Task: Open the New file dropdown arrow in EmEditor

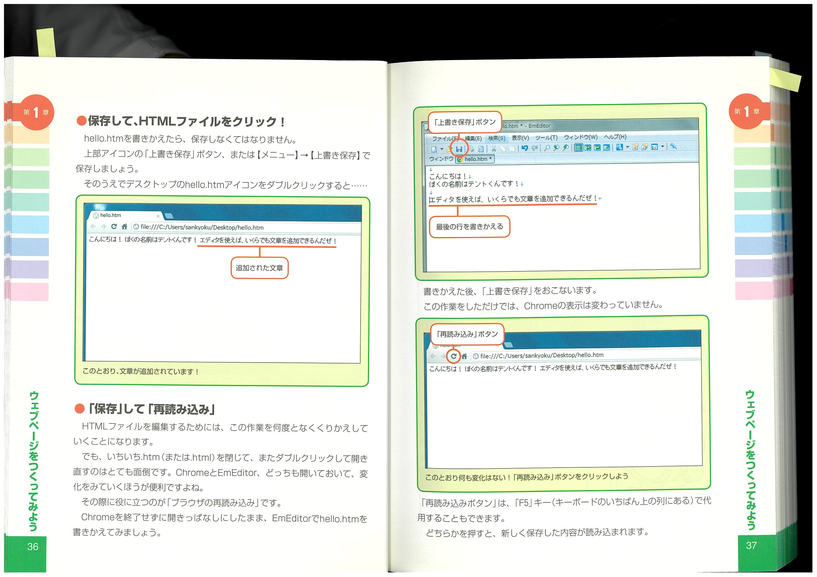Action: coord(442,149)
